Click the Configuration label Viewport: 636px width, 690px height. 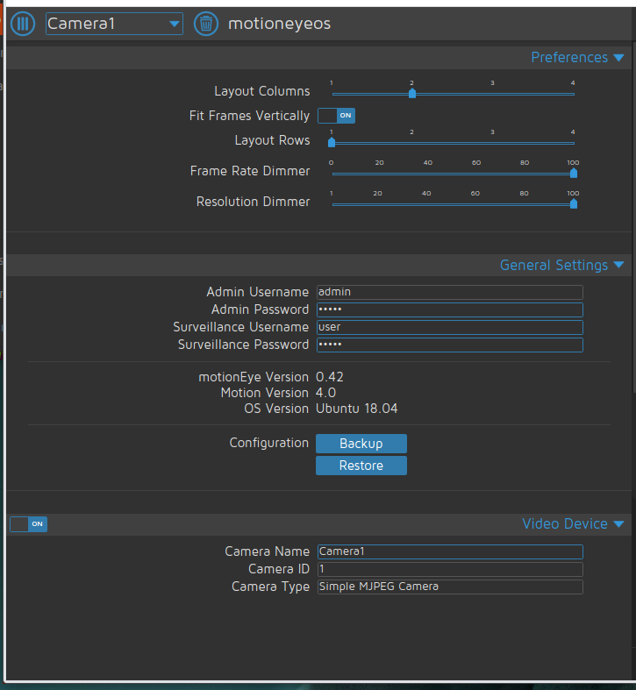click(x=269, y=443)
